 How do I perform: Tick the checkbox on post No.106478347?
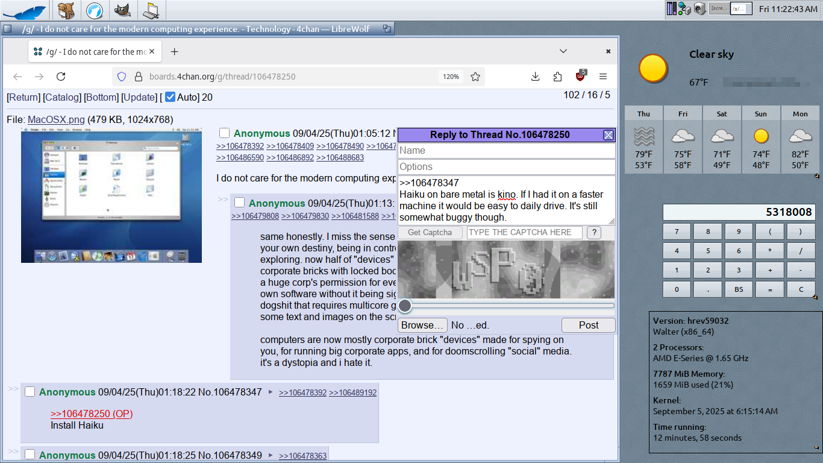30,392
